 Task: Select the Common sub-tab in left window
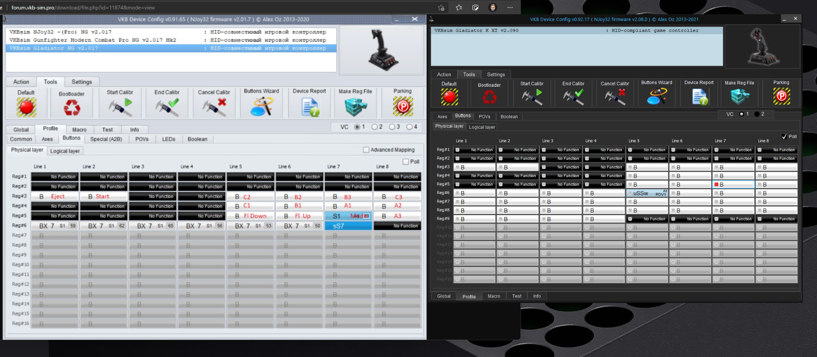(21, 139)
